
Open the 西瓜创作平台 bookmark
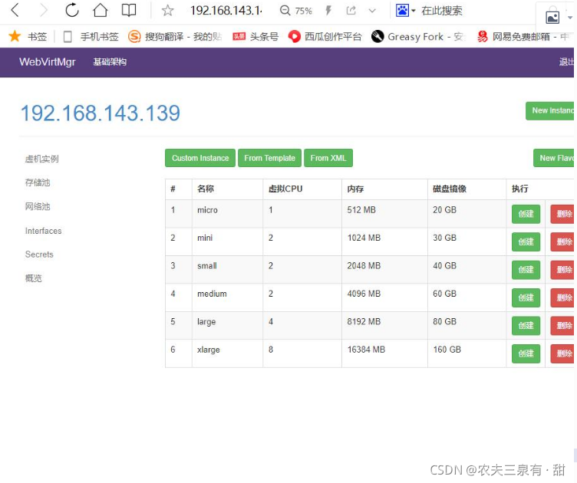[x=325, y=36]
